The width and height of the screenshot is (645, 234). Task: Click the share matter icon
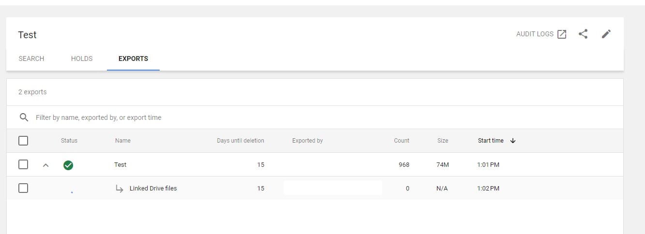(583, 34)
